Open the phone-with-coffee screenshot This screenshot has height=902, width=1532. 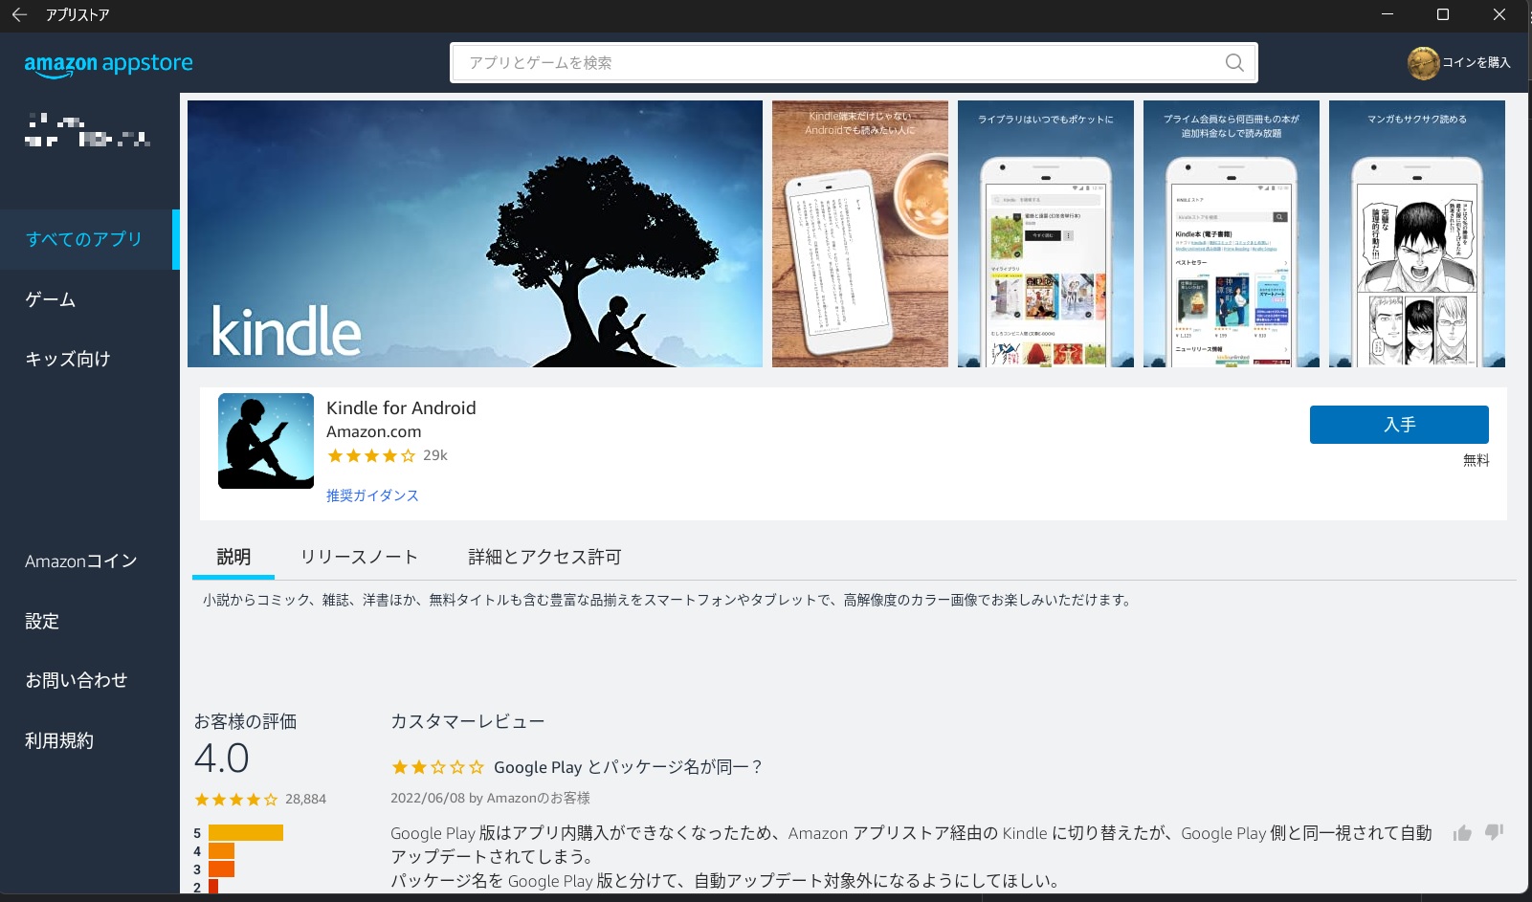(860, 233)
